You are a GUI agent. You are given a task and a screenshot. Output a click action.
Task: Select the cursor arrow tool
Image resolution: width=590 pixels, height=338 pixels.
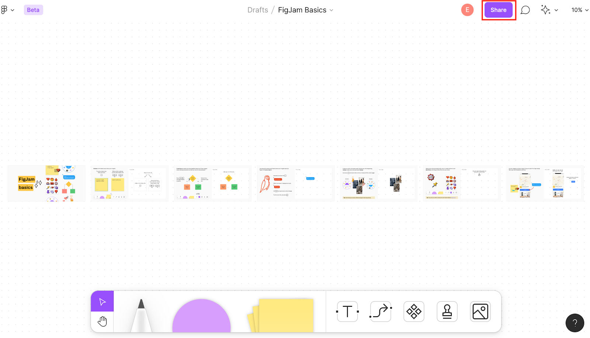[x=102, y=302]
